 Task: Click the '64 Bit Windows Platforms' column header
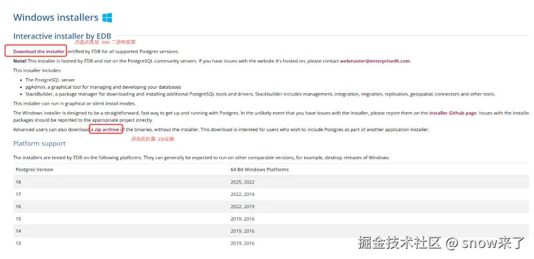(x=260, y=169)
